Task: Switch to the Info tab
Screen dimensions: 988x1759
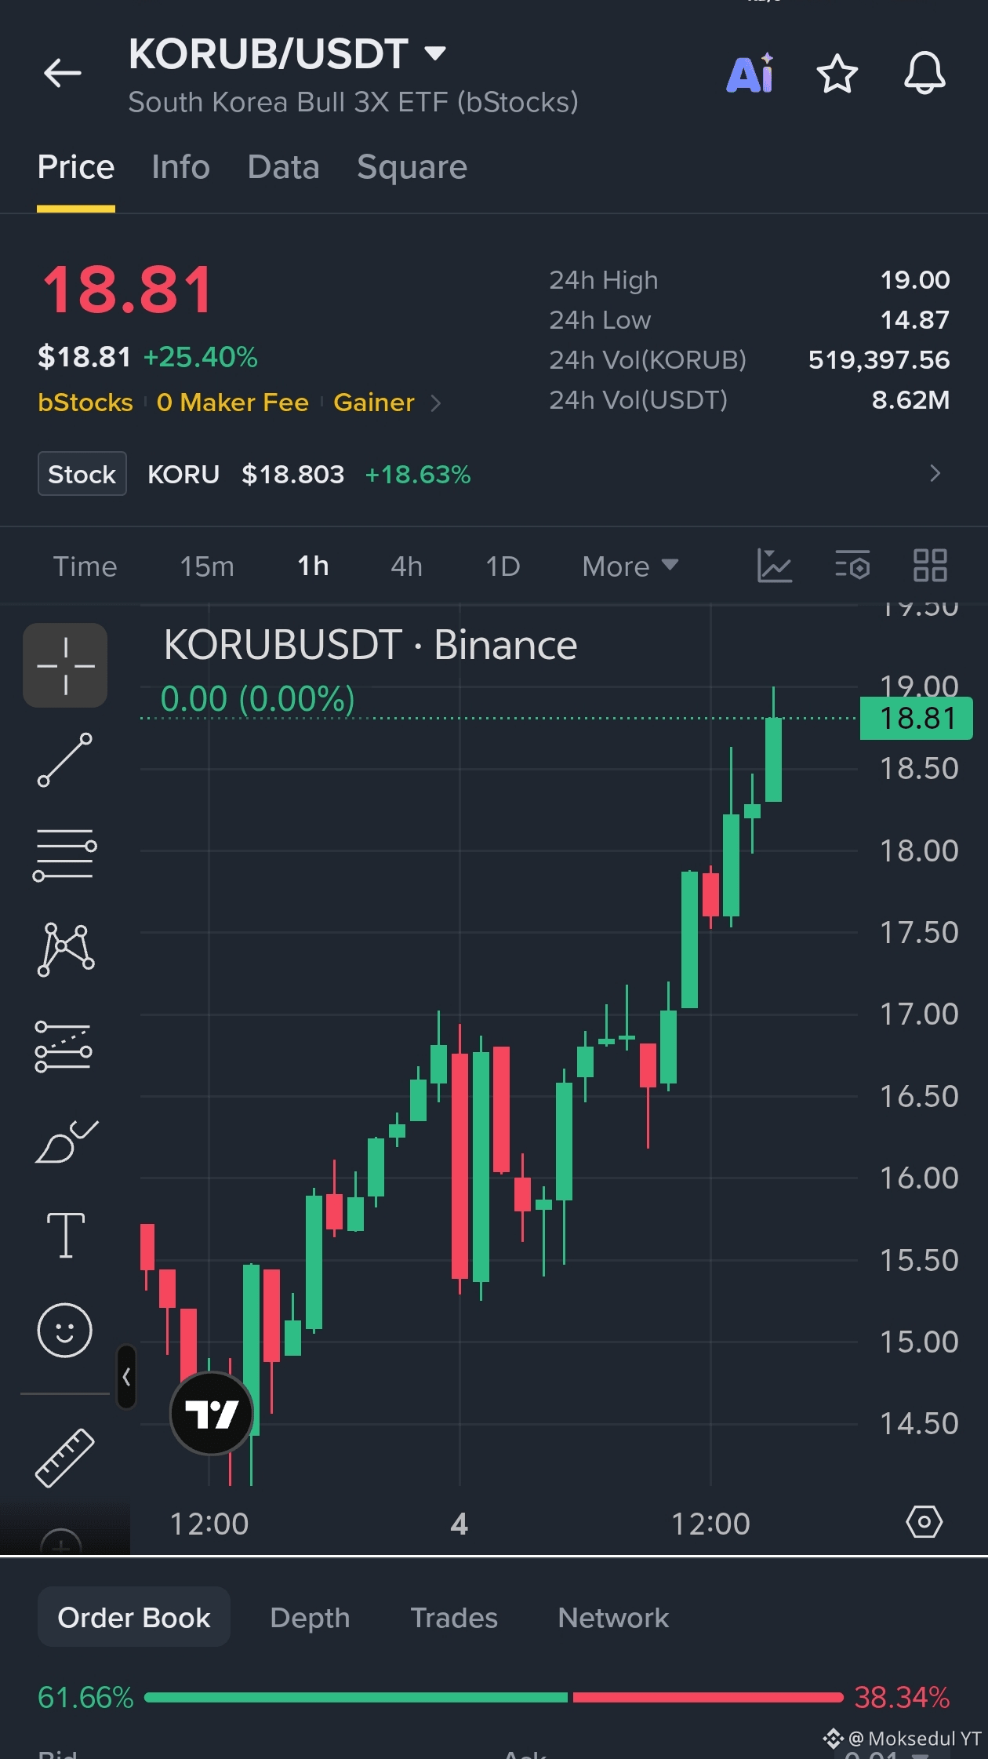Action: [x=180, y=167]
